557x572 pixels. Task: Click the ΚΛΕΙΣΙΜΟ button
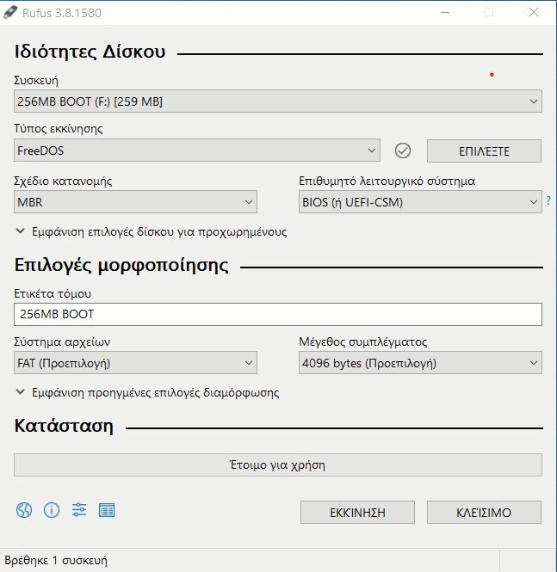pyautogui.click(x=484, y=512)
